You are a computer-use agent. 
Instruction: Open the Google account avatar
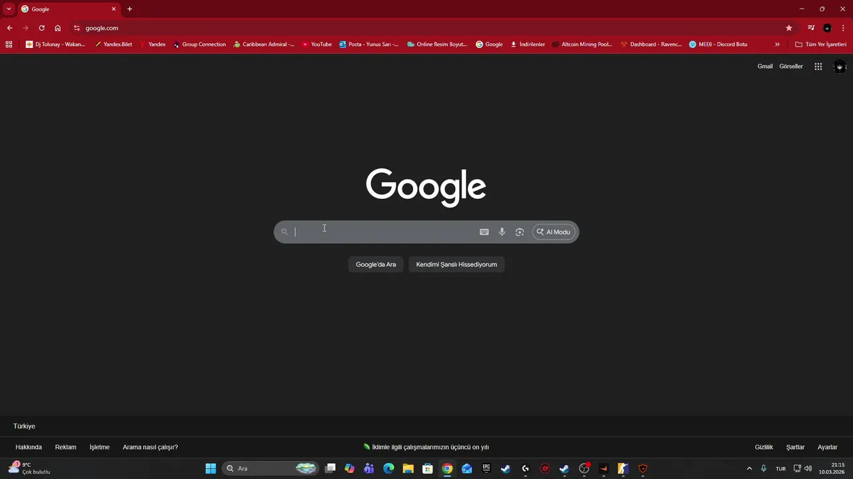pyautogui.click(x=840, y=67)
